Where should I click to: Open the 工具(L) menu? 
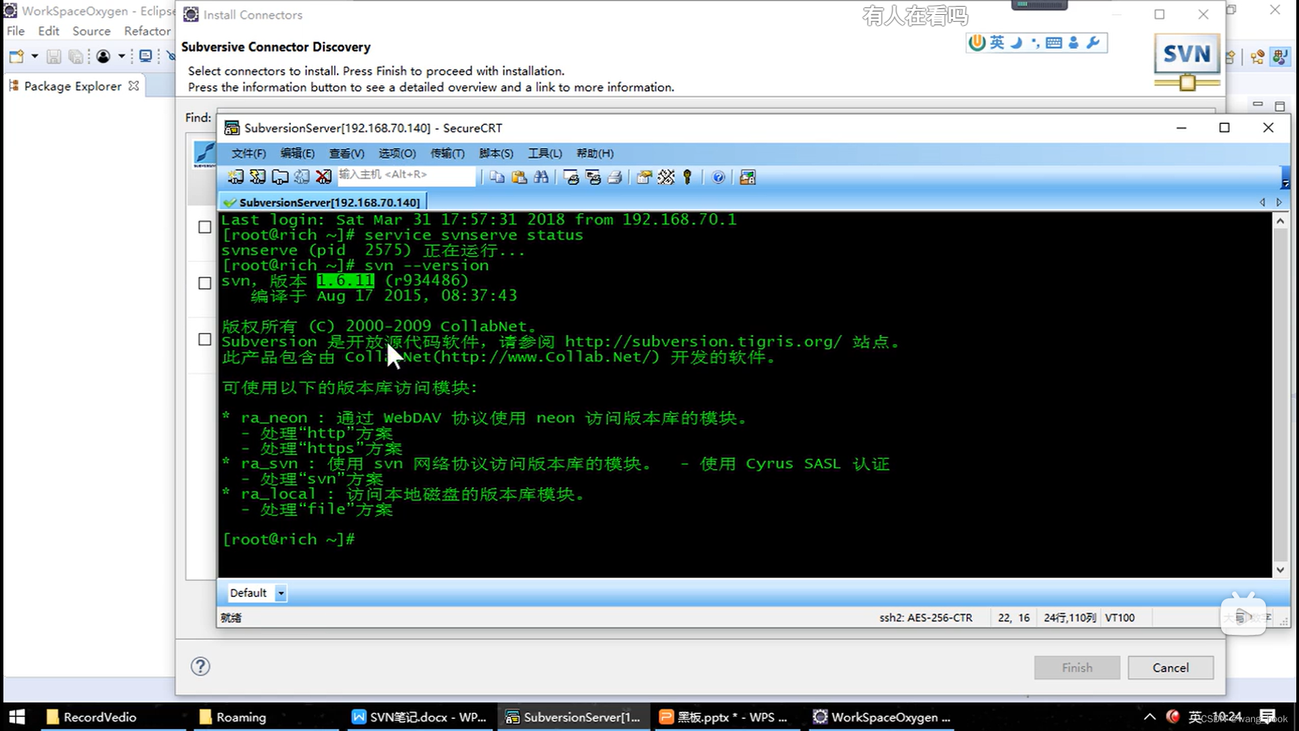point(545,154)
